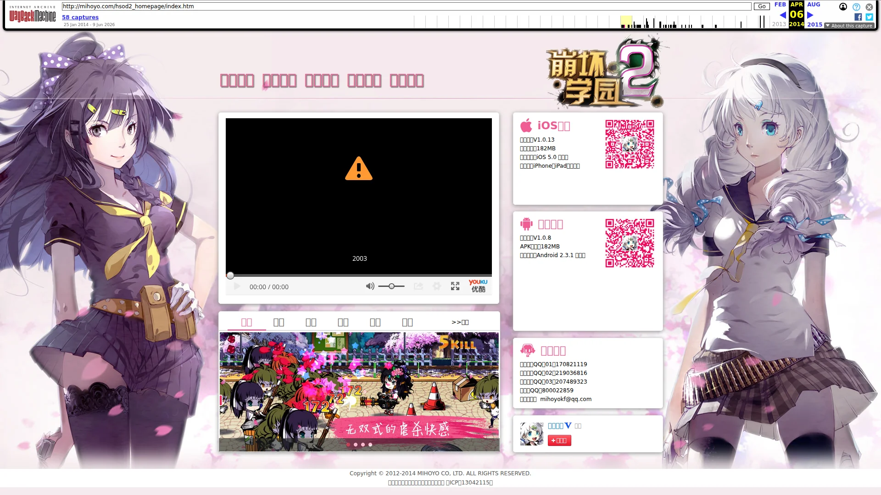Click the Android robot icon
Screen dimensions: 881x495
coord(526,224)
